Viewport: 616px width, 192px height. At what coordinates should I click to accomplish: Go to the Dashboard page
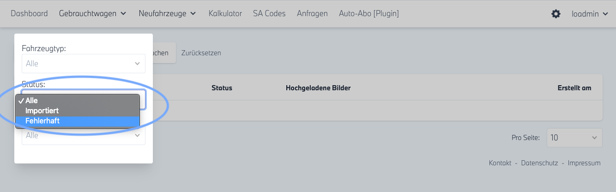pyautogui.click(x=29, y=13)
